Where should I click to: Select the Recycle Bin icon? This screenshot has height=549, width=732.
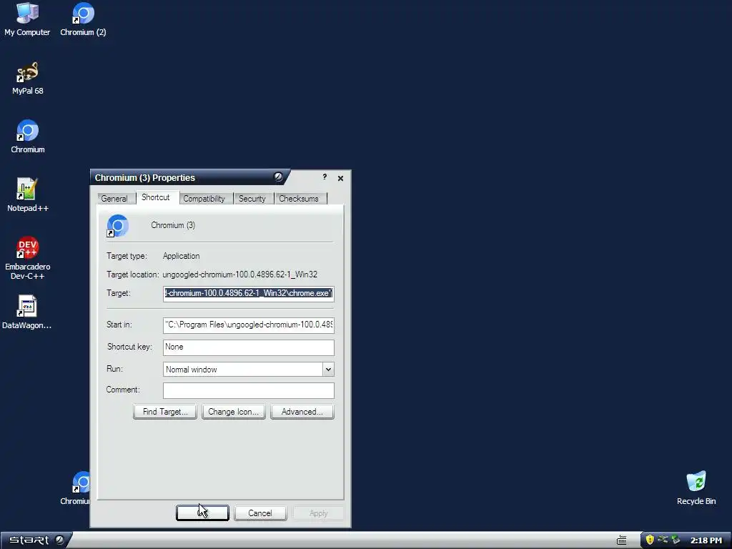pyautogui.click(x=696, y=488)
